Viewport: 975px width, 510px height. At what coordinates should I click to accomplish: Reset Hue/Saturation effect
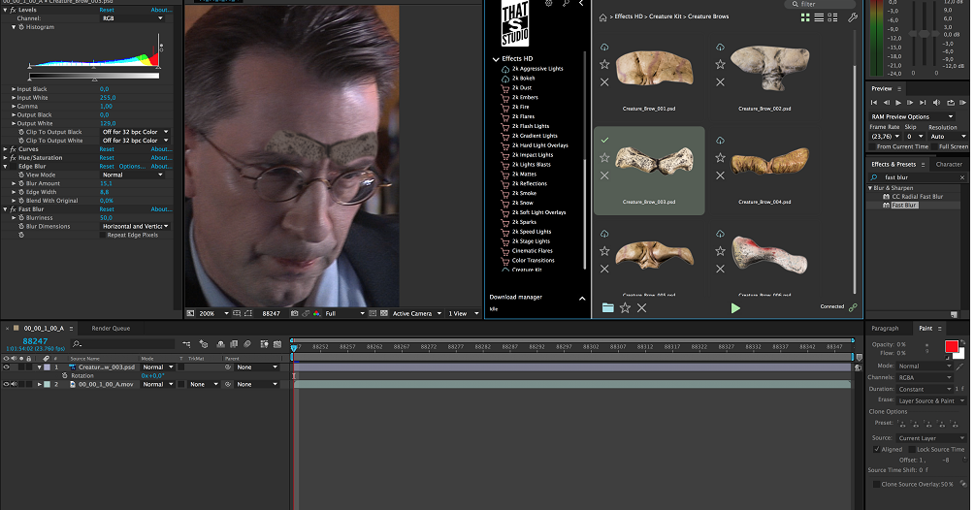(x=107, y=158)
